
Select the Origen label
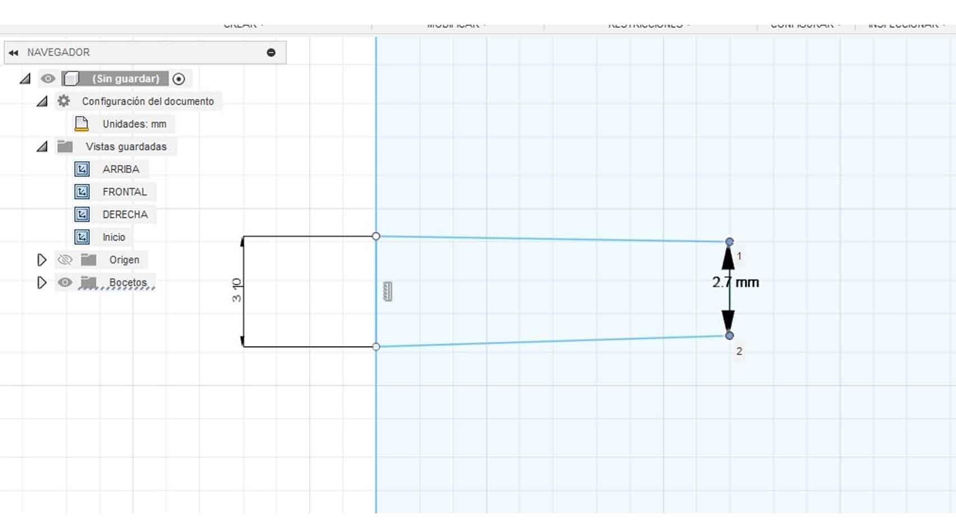coord(124,260)
